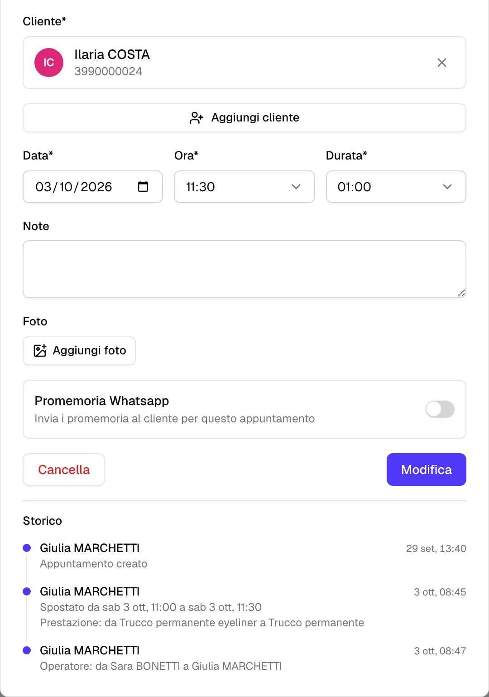Focus the Note text area

tap(244, 269)
